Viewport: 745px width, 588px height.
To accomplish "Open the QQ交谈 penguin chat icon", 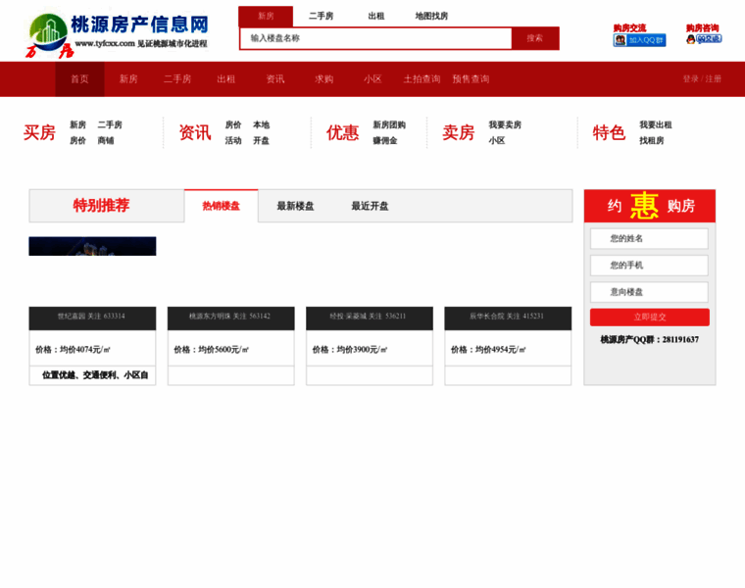I will click(703, 39).
